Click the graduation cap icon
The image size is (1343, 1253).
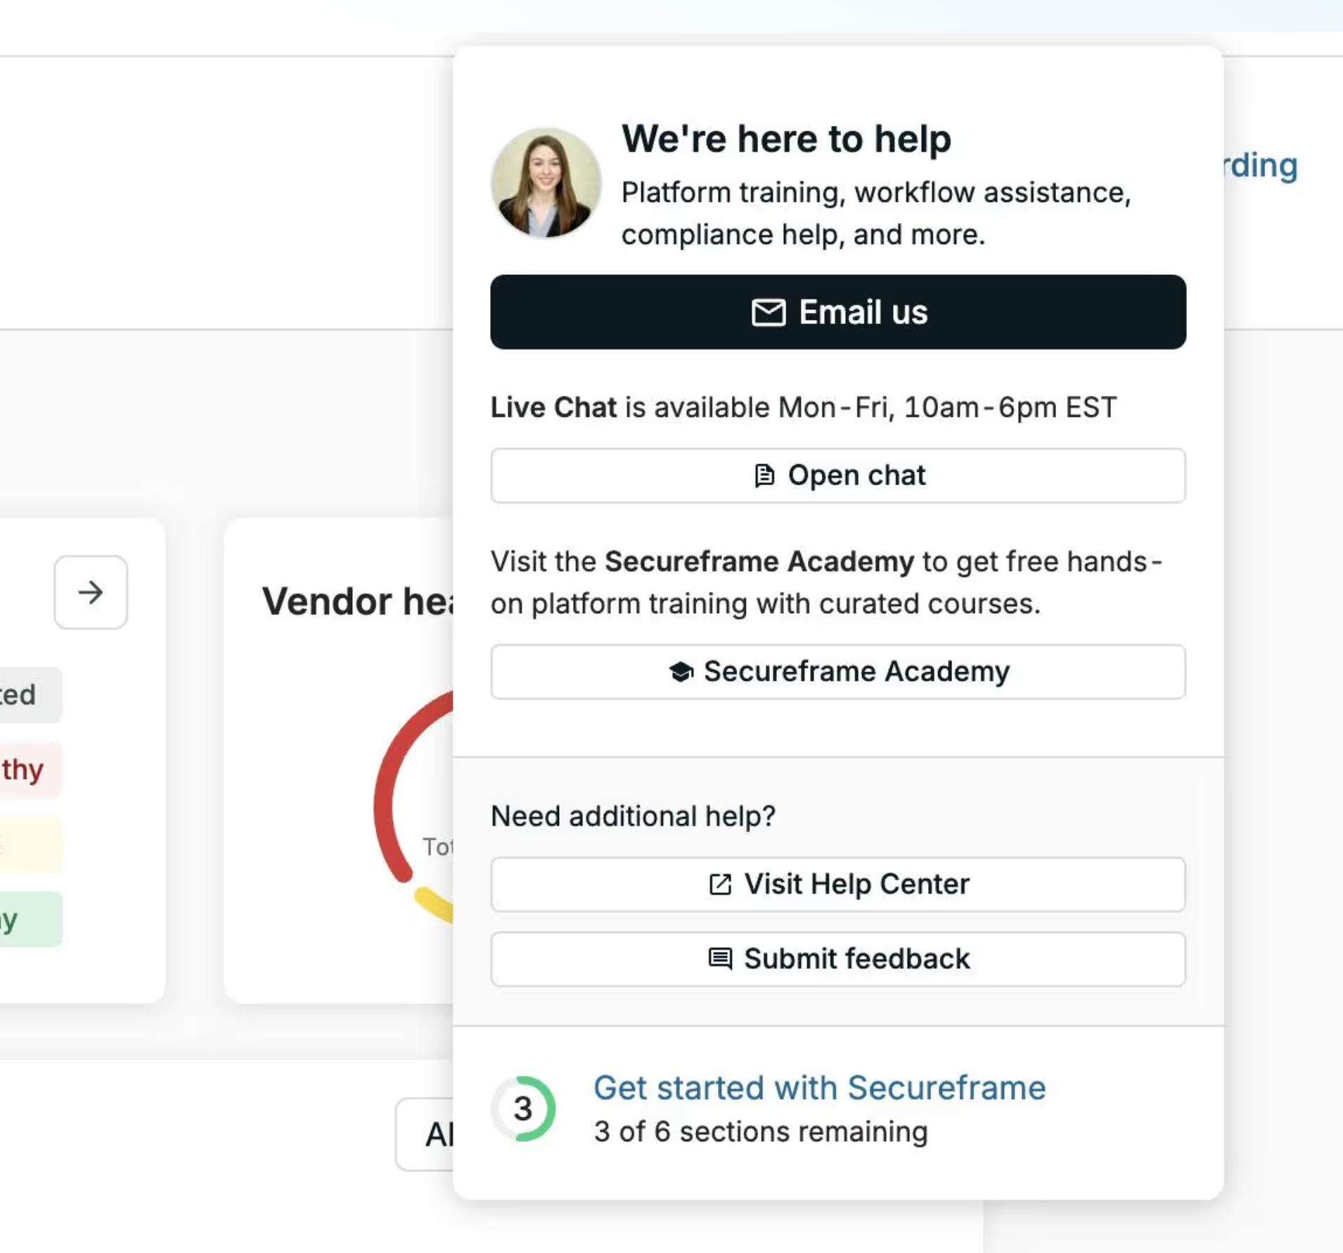pyautogui.click(x=681, y=672)
